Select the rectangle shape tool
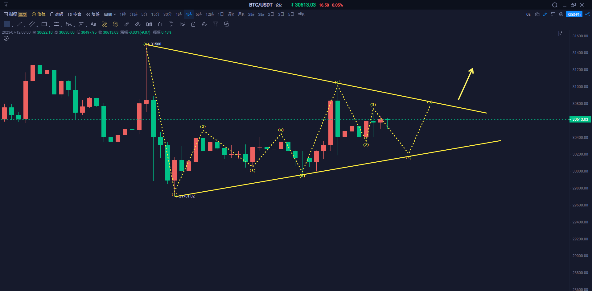592x291 pixels. pyautogui.click(x=44, y=24)
